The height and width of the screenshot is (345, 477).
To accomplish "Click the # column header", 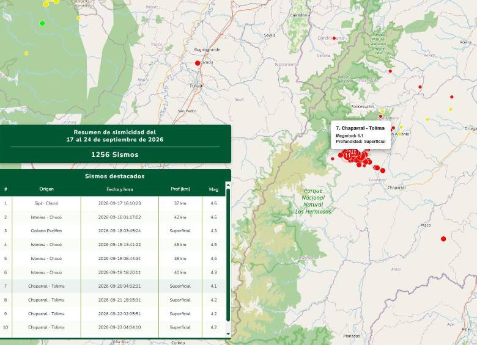I will tap(6, 189).
